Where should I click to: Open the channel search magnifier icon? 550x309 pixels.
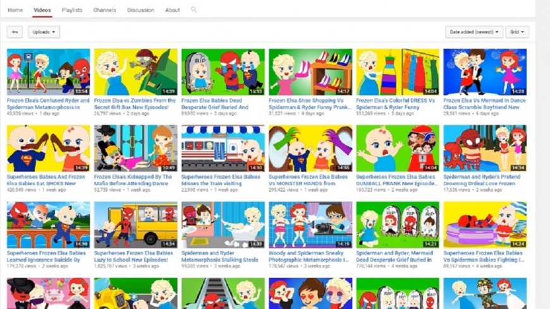click(x=193, y=9)
